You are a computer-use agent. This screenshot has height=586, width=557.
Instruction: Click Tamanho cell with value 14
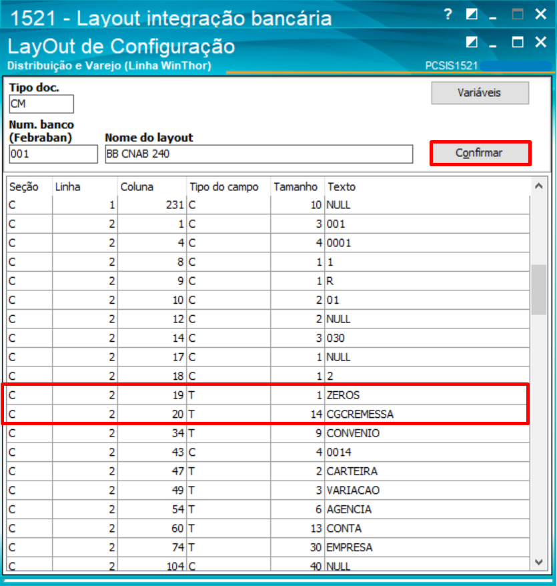[x=298, y=414]
